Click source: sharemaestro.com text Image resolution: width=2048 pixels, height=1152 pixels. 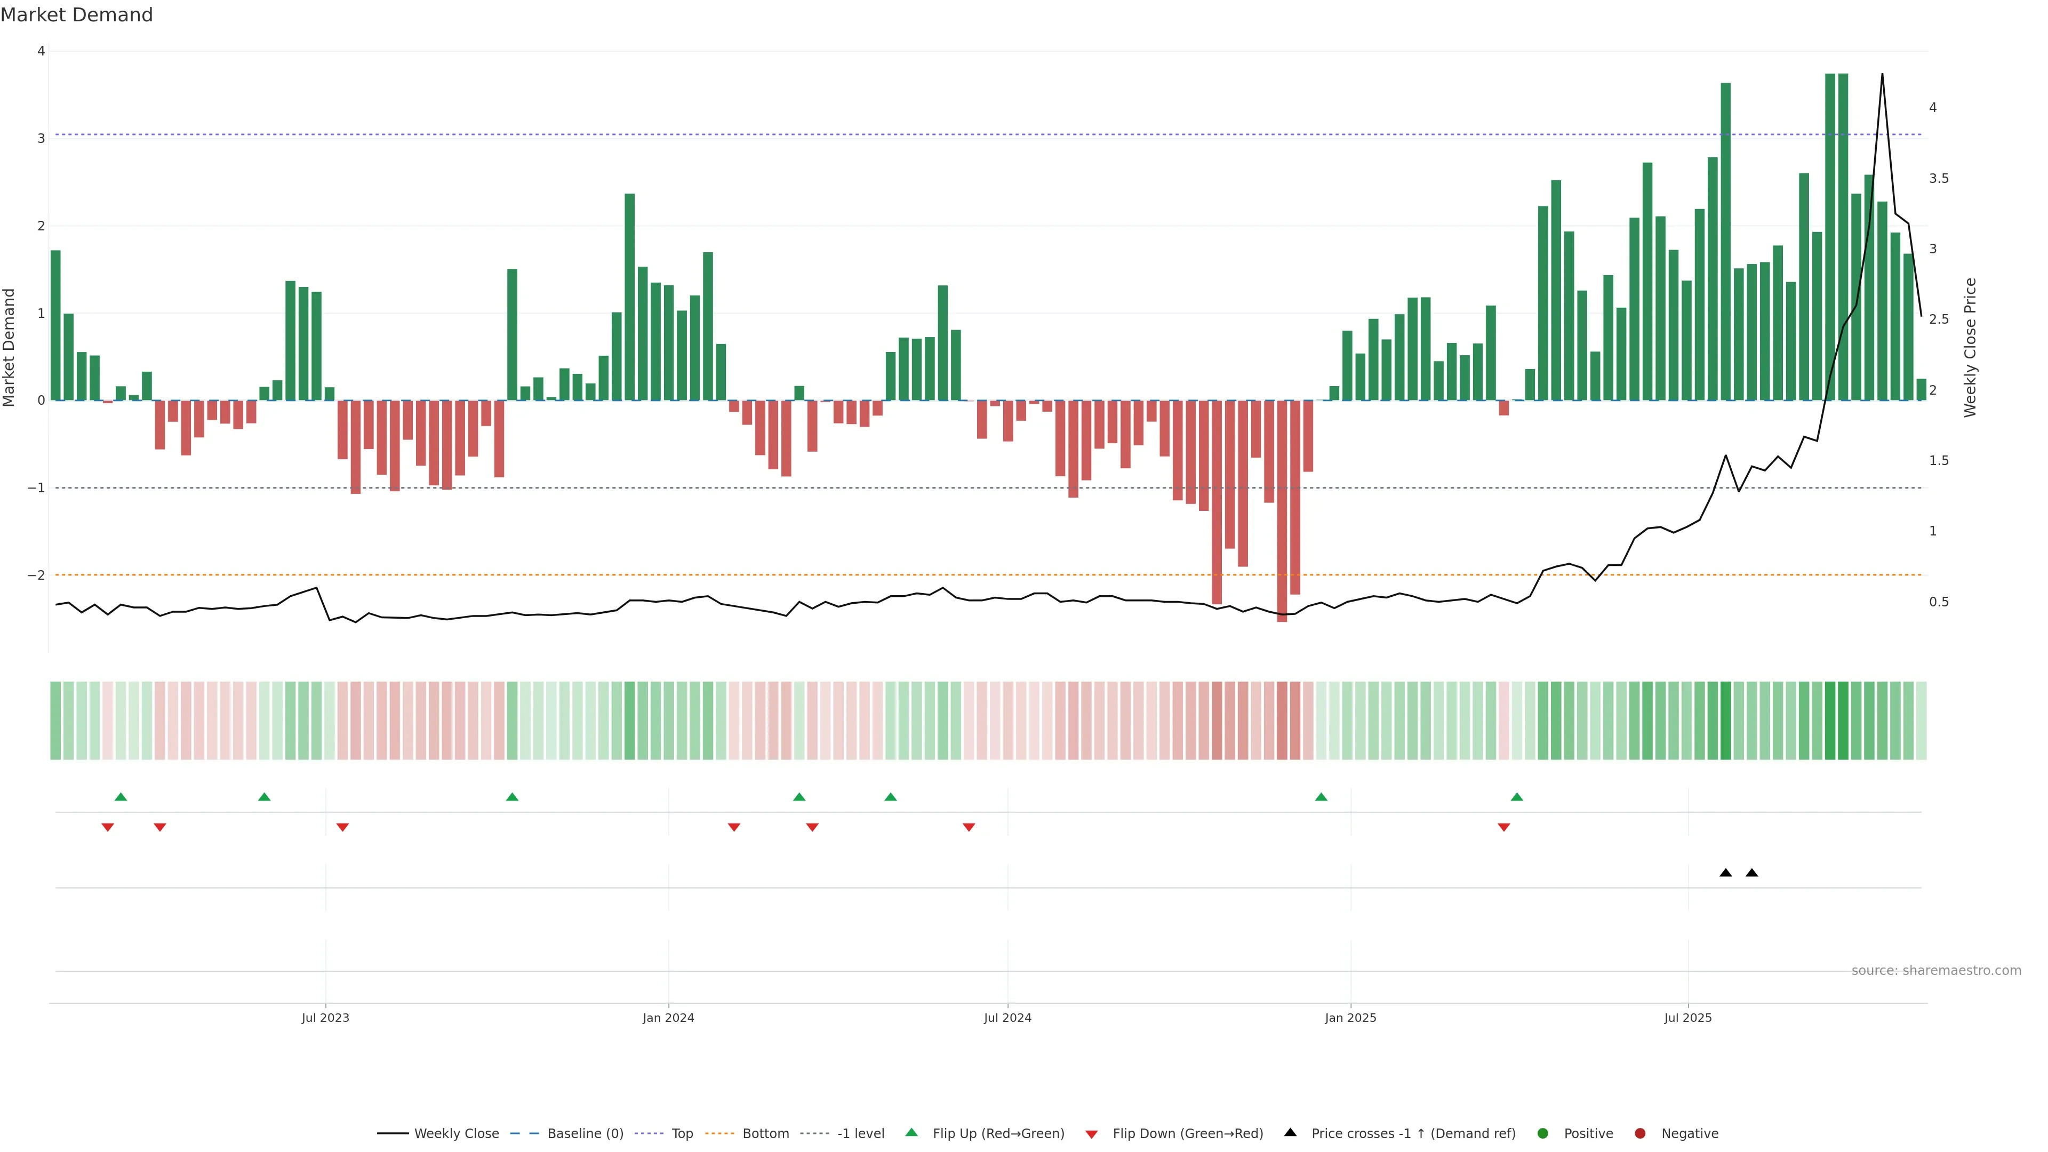[1936, 970]
